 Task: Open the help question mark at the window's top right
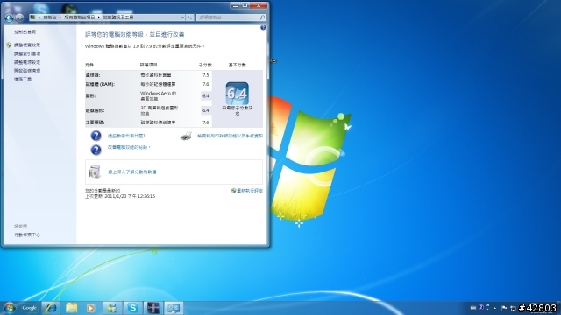coord(263,27)
